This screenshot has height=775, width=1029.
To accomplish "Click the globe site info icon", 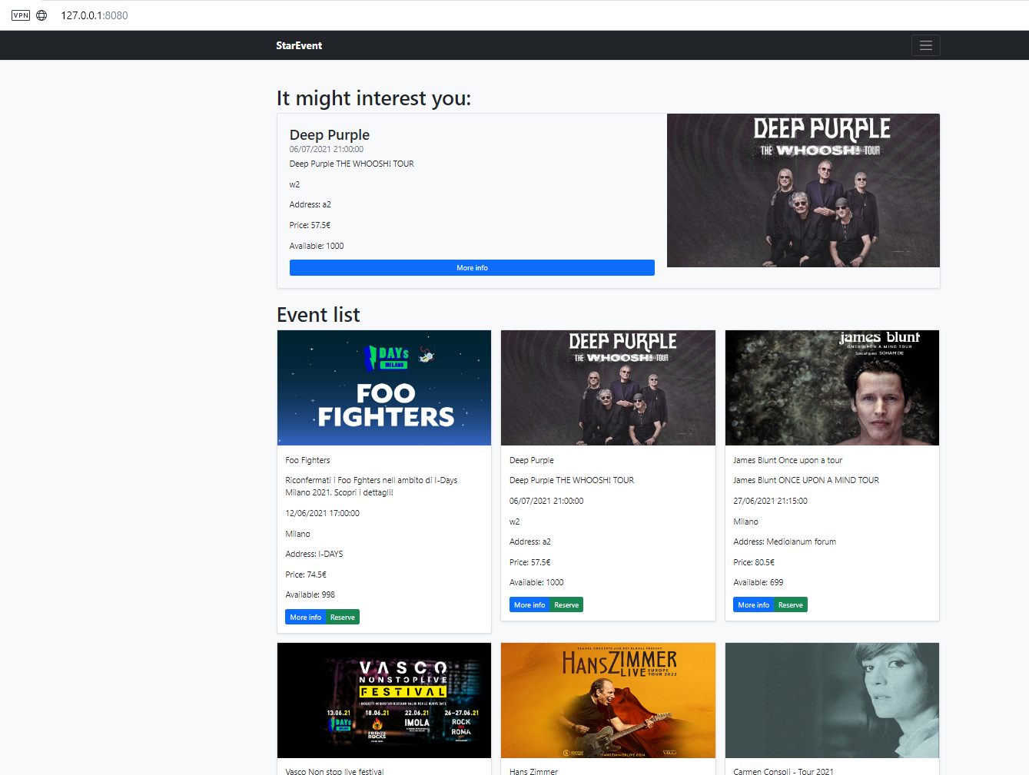I will 41,15.
